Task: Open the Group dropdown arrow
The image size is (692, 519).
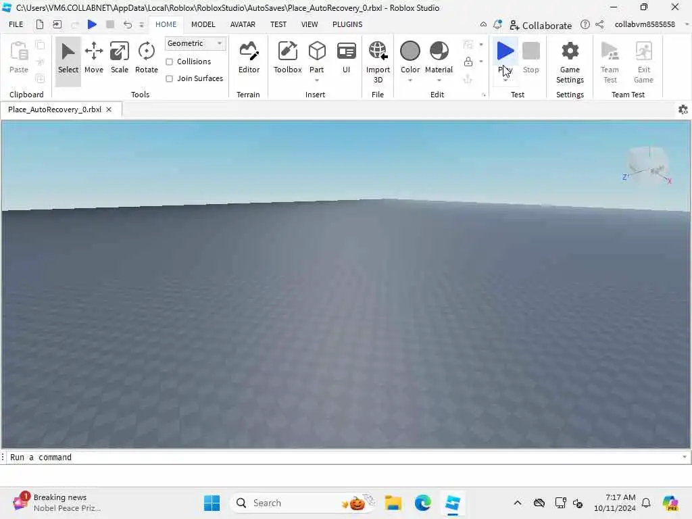Action: [x=481, y=45]
